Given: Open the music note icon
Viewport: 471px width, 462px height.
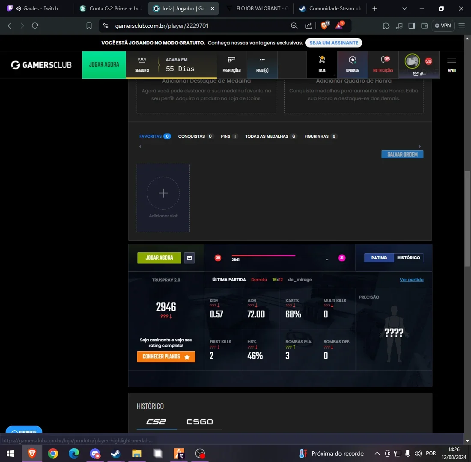Looking at the screenshot, I should [399, 26].
